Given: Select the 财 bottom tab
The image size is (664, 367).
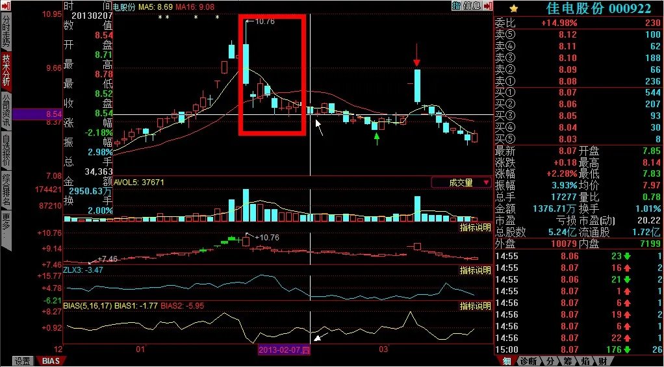Looking at the screenshot, I should pyautogui.click(x=602, y=361).
